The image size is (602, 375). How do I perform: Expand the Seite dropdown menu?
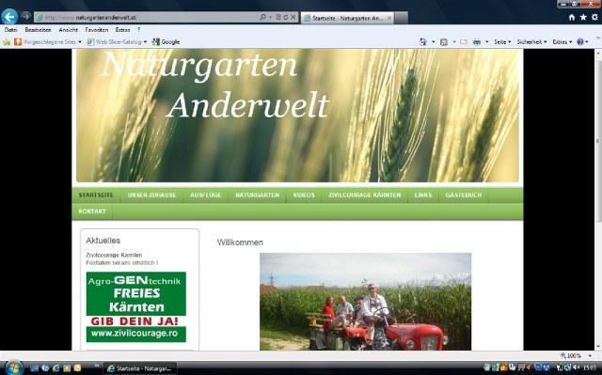tap(502, 42)
